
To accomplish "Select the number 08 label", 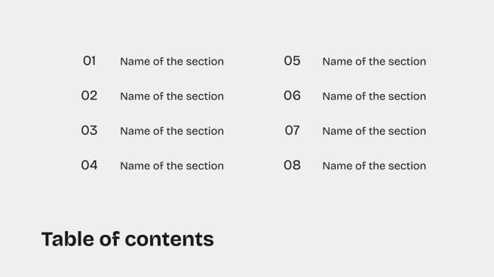I will (292, 165).
